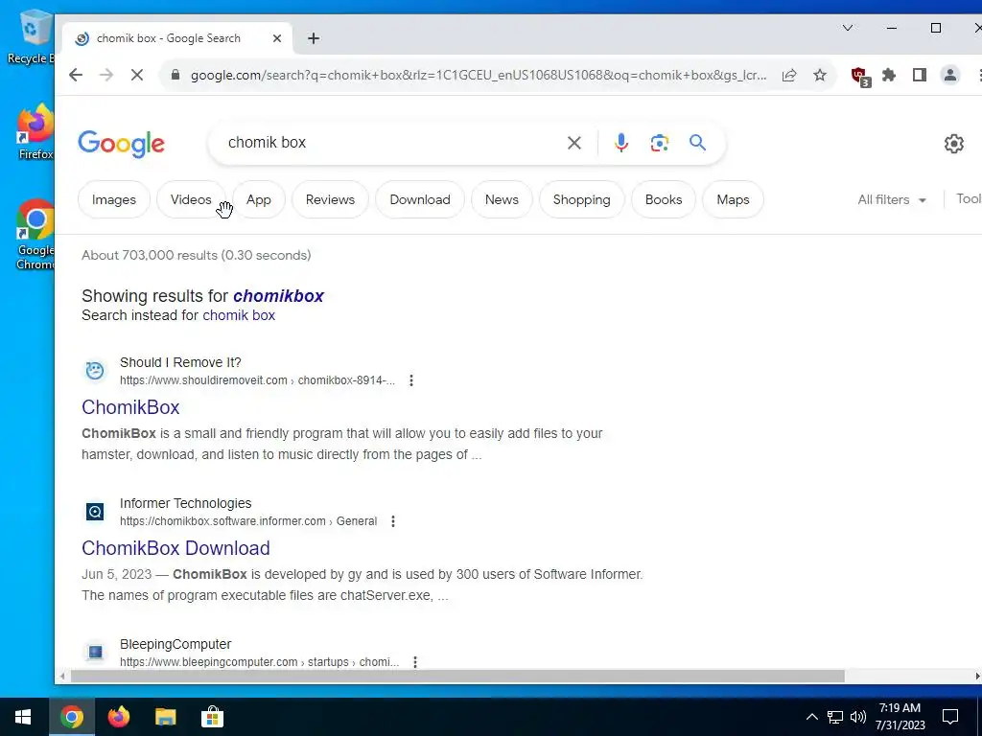Go back with the browser back arrow
The image size is (982, 736).
pos(76,75)
